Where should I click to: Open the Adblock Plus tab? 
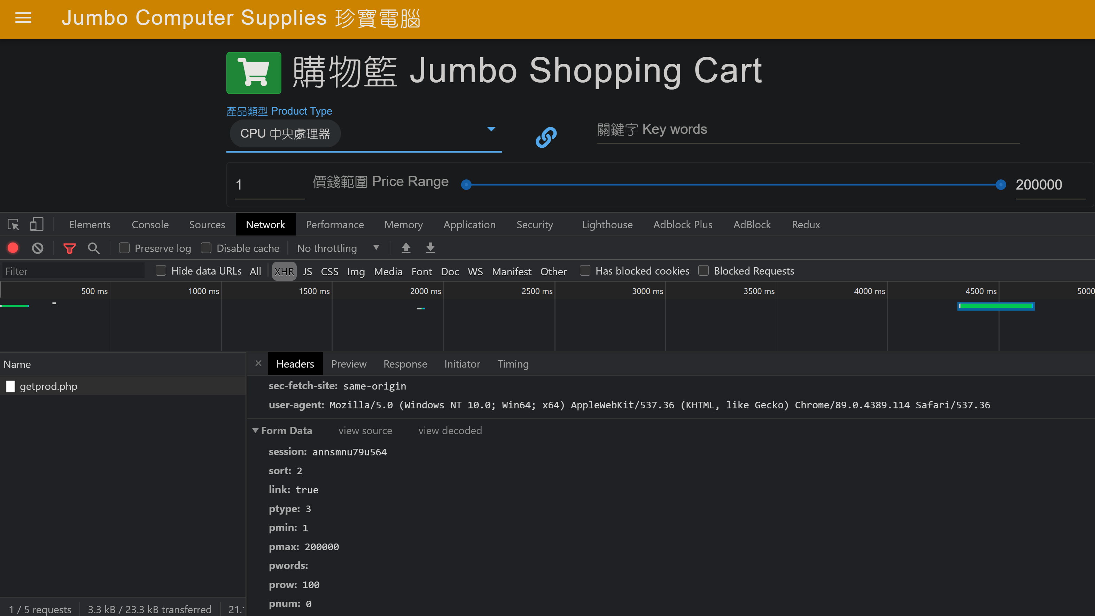click(683, 224)
